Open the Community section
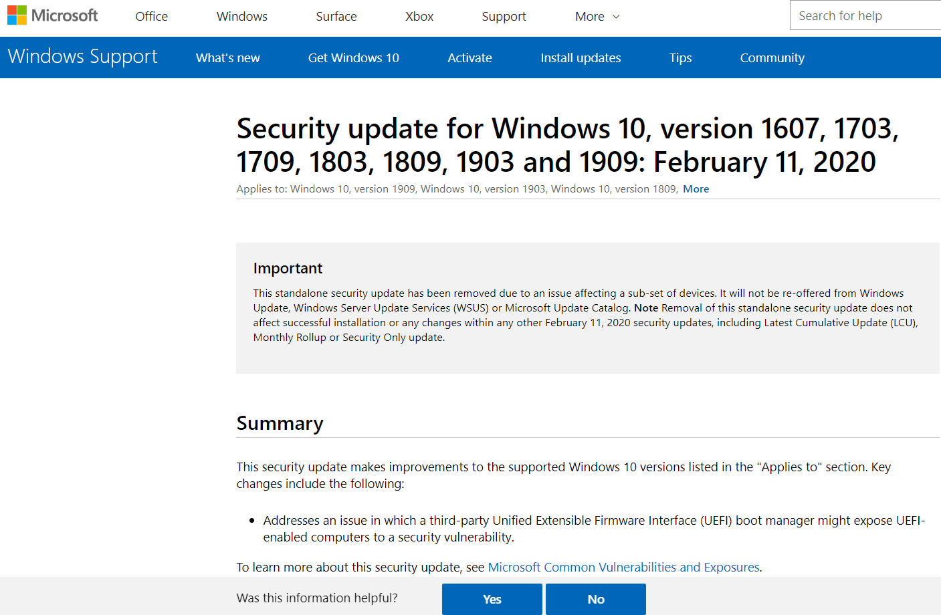Screen dimensions: 941x615 pyautogui.click(x=772, y=58)
